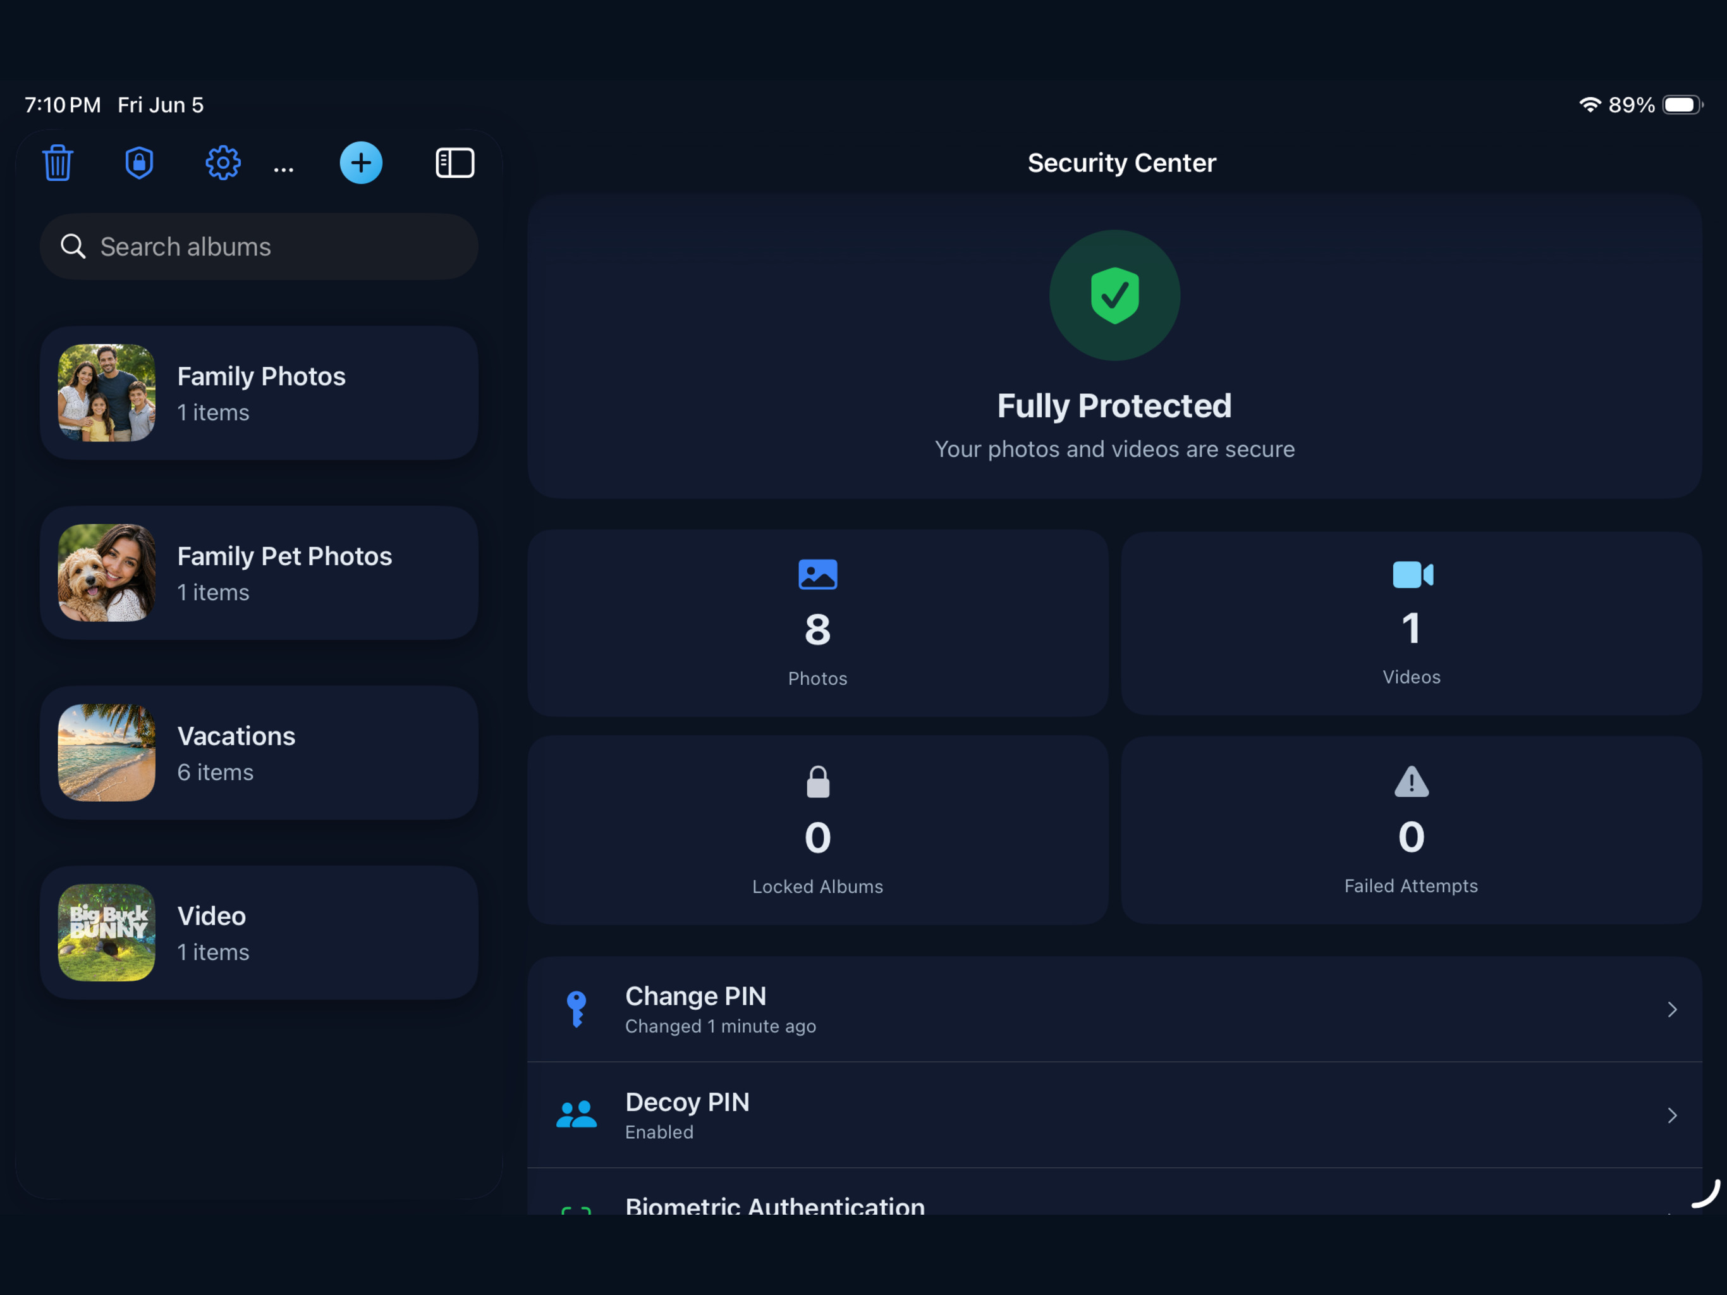
Task: Open Security Center shield lock icon
Action: pyautogui.click(x=139, y=163)
